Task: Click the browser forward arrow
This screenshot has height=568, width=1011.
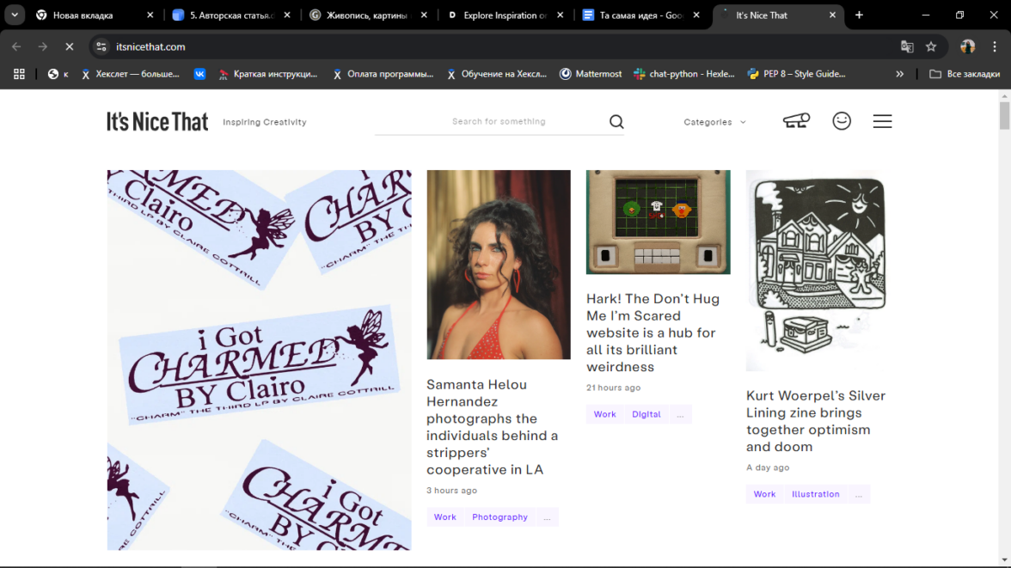Action: point(43,46)
